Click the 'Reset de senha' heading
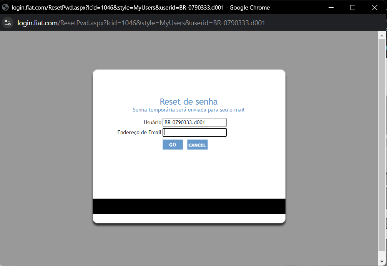Image resolution: width=387 pixels, height=266 pixels. (189, 102)
